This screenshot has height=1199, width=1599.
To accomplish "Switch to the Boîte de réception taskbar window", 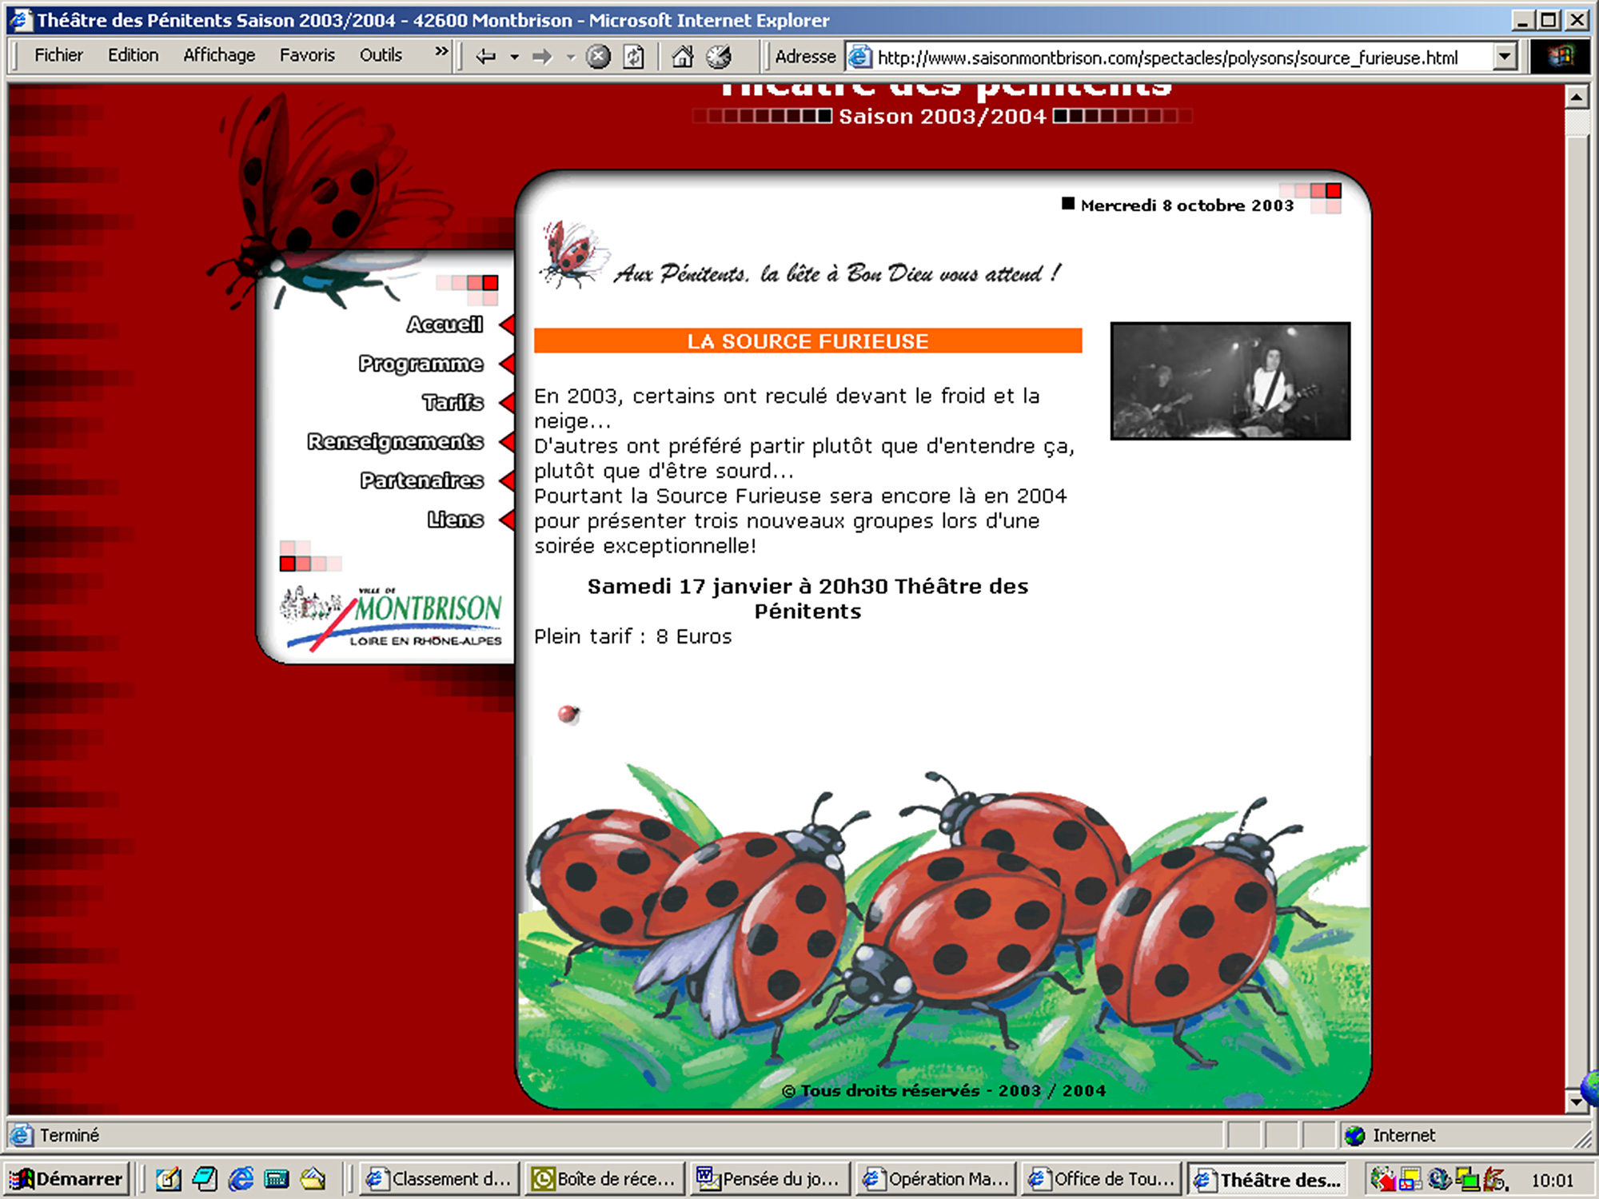I will click(605, 1179).
